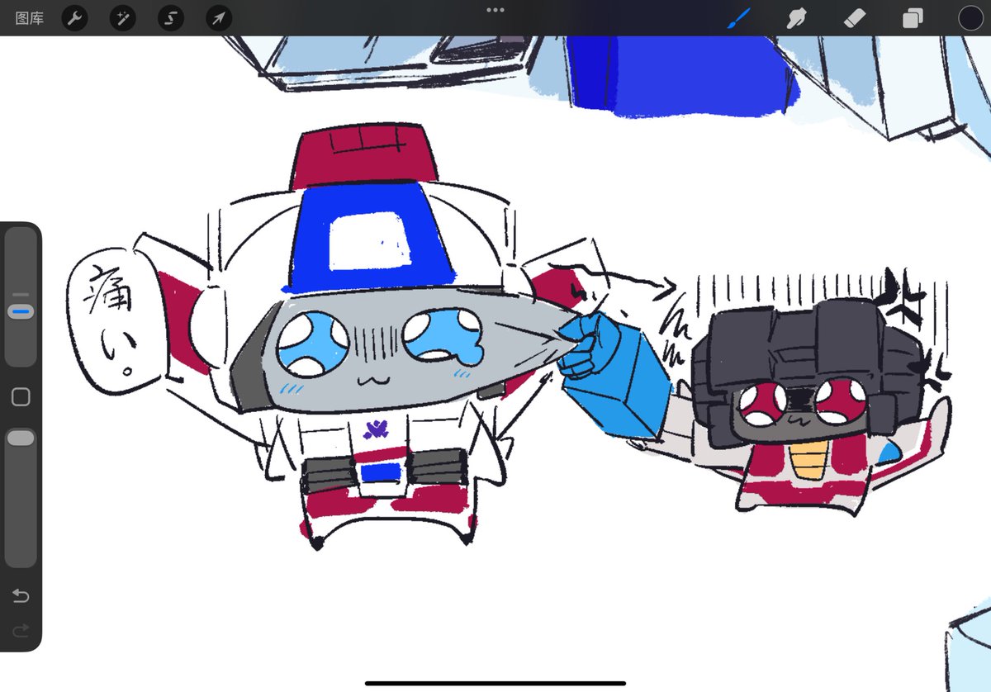The image size is (991, 692).
Task: Select the Smudge tool
Action: tap(796, 18)
